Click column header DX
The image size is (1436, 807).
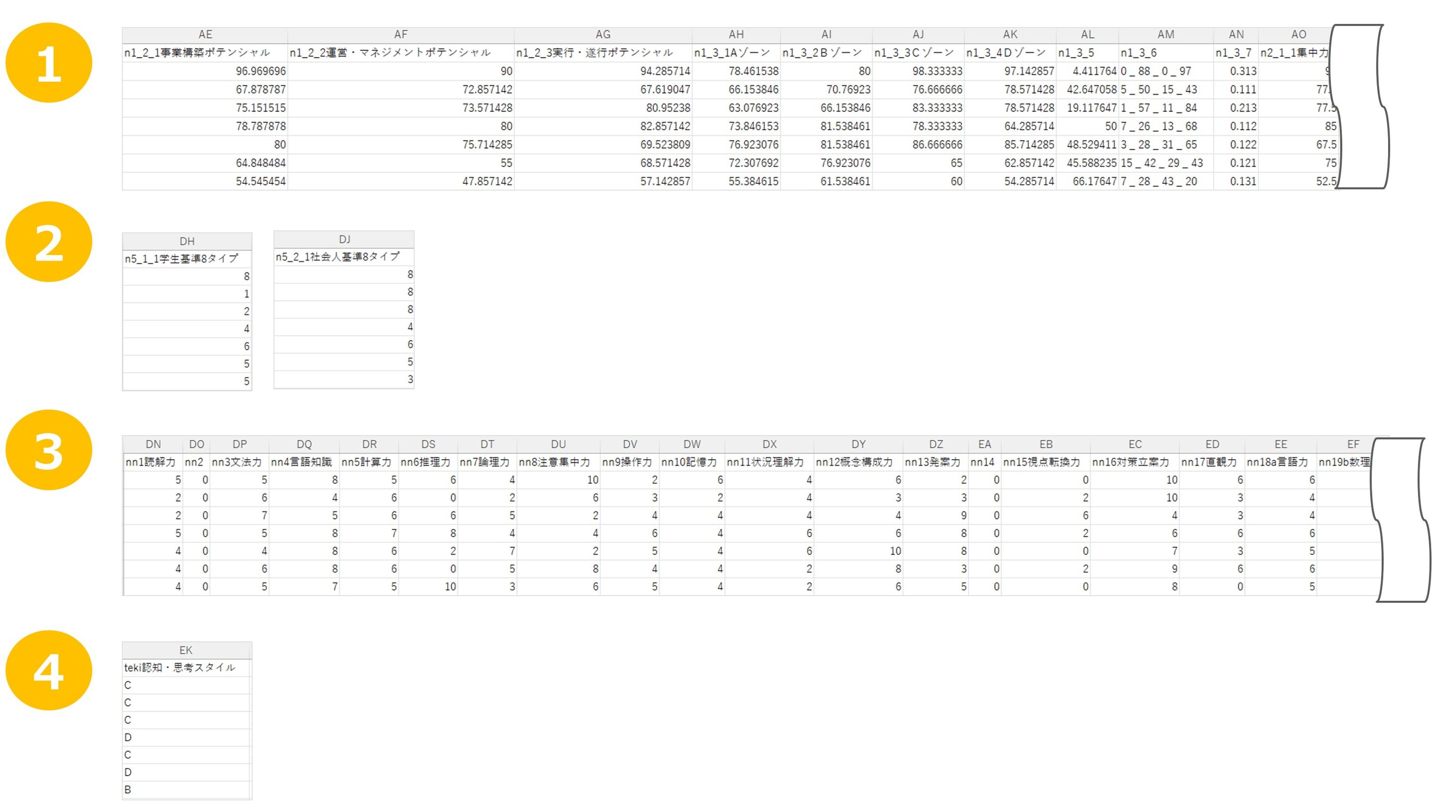tap(769, 445)
